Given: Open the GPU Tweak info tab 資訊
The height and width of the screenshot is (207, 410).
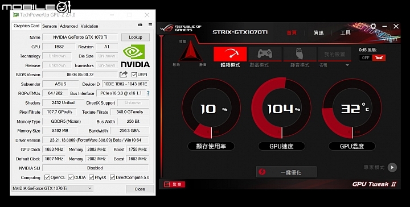Looking at the screenshot, I should pos(318,32).
